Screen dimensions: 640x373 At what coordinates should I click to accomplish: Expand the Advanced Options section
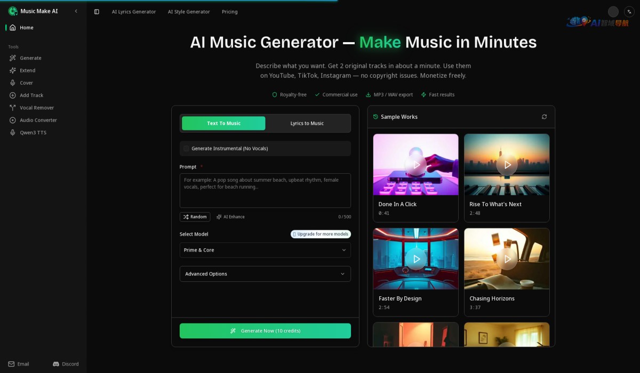(x=265, y=274)
